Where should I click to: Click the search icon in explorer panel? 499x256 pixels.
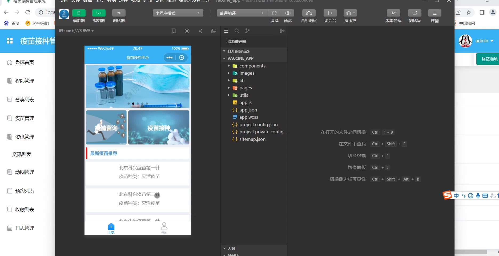point(237,31)
